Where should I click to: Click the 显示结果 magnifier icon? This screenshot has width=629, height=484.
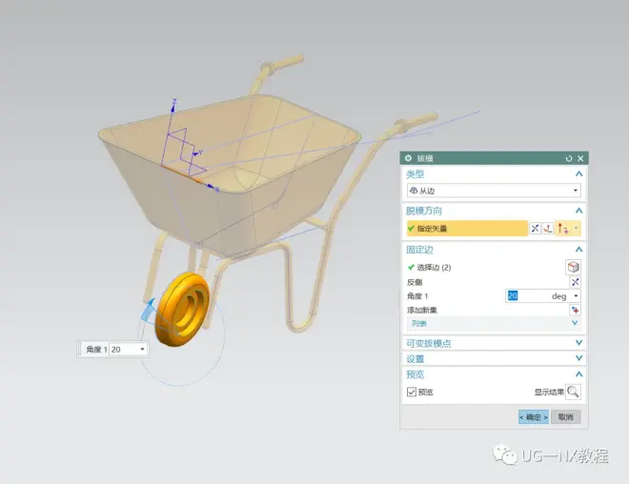573,392
